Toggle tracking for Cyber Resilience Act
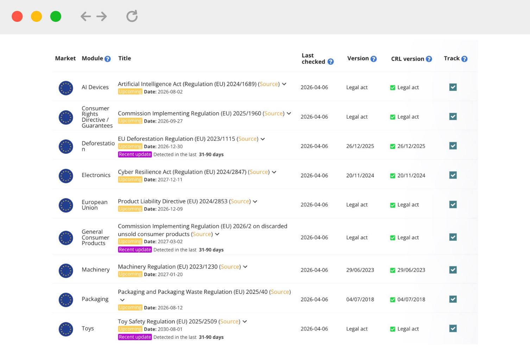The image size is (530, 354). click(x=453, y=175)
